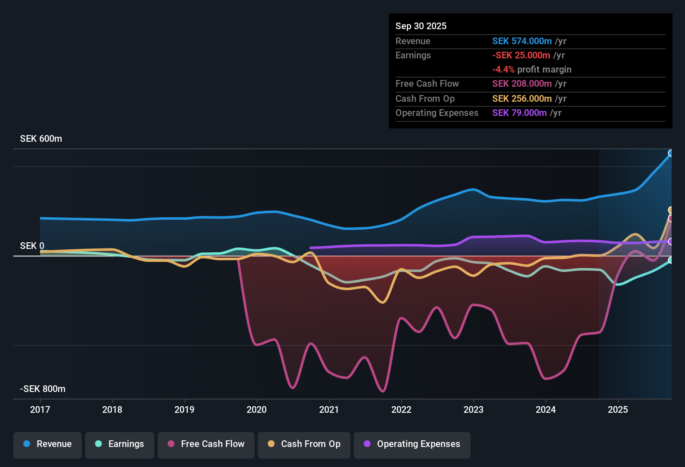Click the Revenue endpoint marker on chart

tap(671, 153)
